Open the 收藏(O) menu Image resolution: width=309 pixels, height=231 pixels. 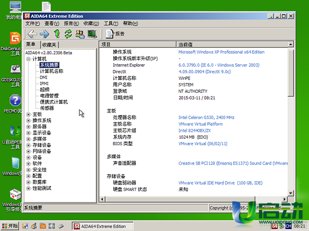91,24
